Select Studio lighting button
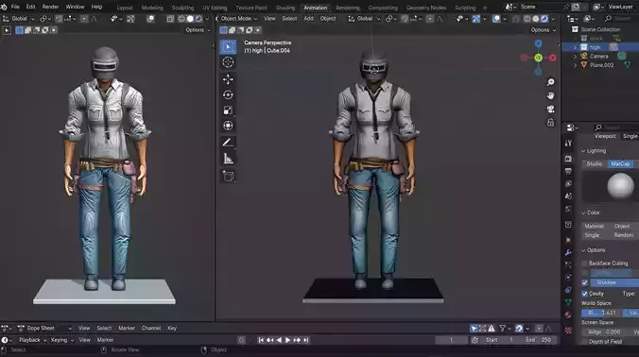This screenshot has height=357, width=639. pos(595,163)
